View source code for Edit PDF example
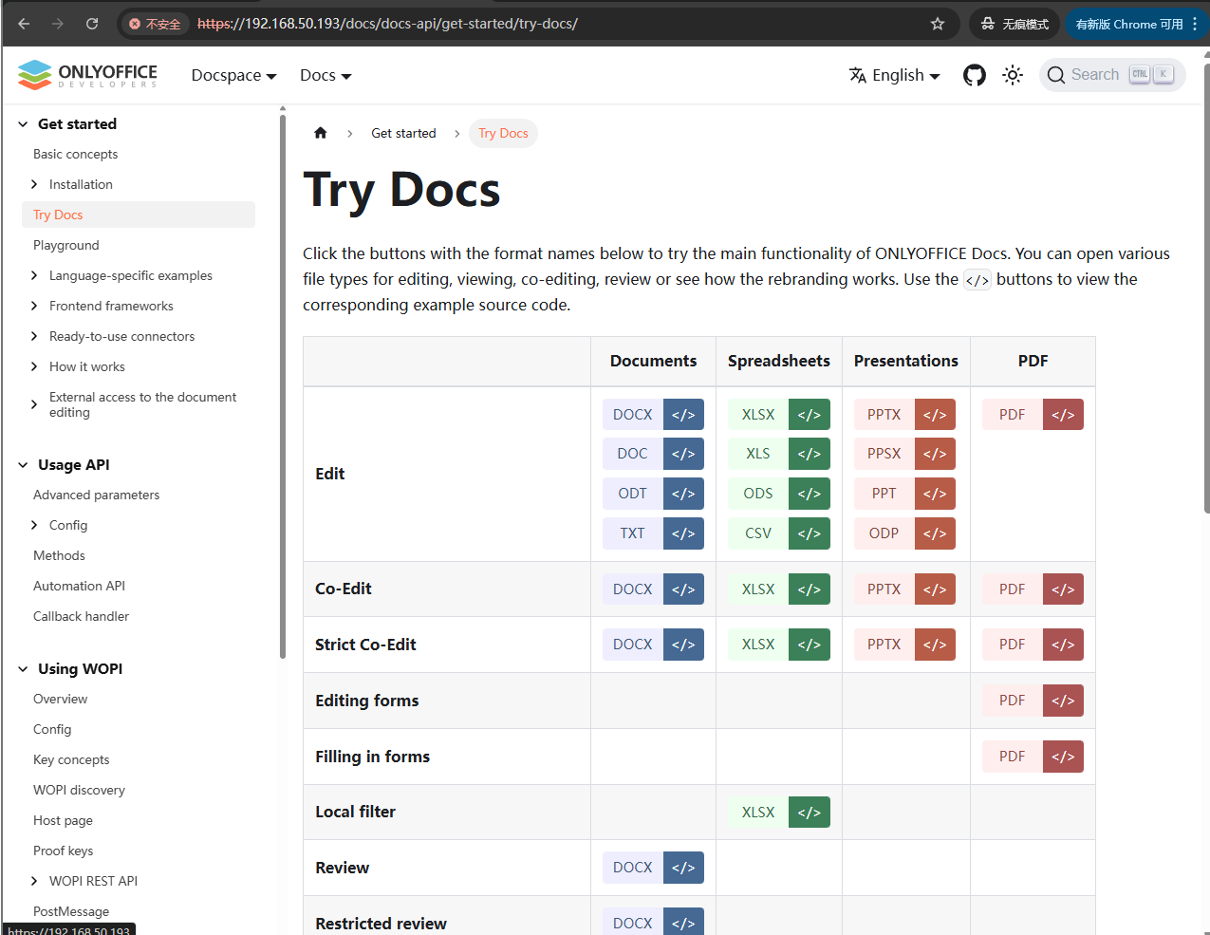 click(1063, 415)
